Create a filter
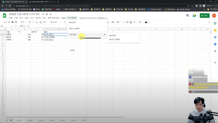This screenshot has width=218, height=123. [x=134, y=22]
